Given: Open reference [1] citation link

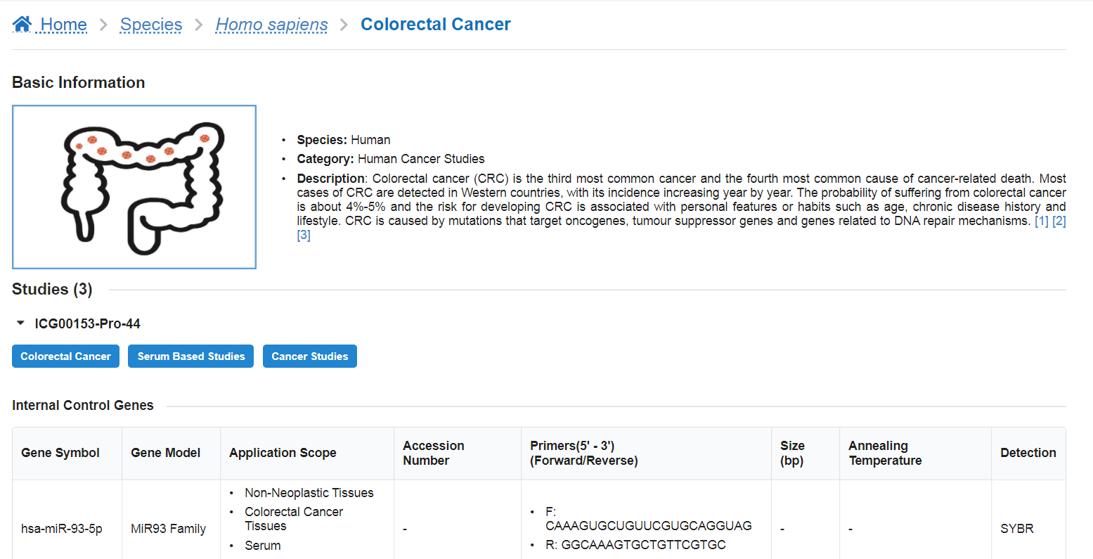Looking at the screenshot, I should 1042,221.
